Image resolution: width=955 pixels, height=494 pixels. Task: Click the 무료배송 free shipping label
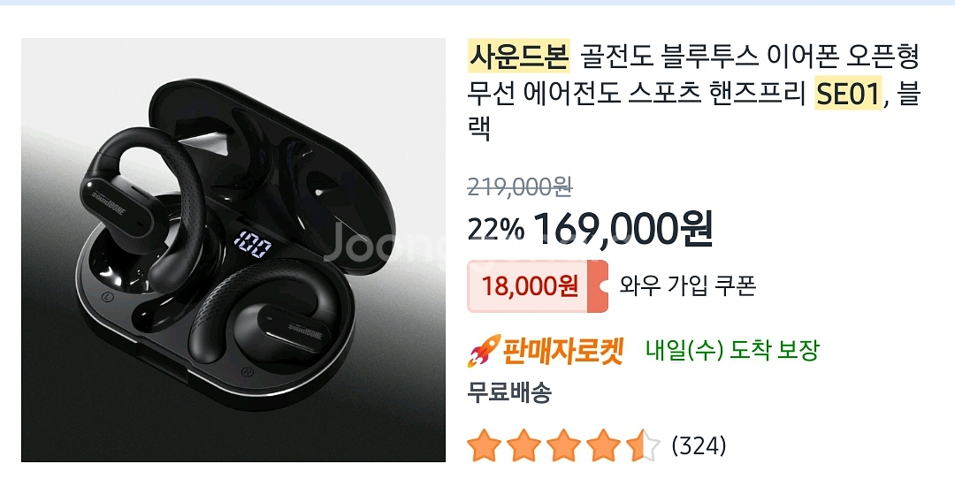pyautogui.click(x=509, y=392)
